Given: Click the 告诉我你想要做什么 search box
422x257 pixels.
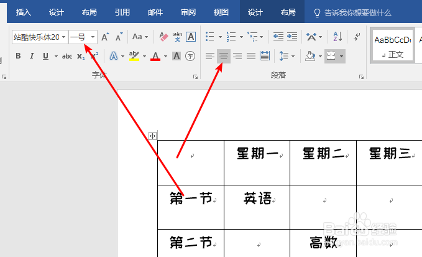Looking at the screenshot, I should click(x=352, y=12).
